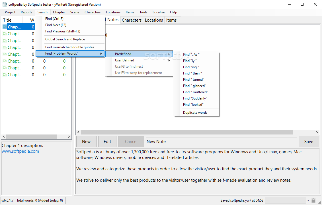Open the Tools menu
The height and width of the screenshot is (205, 322).
tap(143, 12)
